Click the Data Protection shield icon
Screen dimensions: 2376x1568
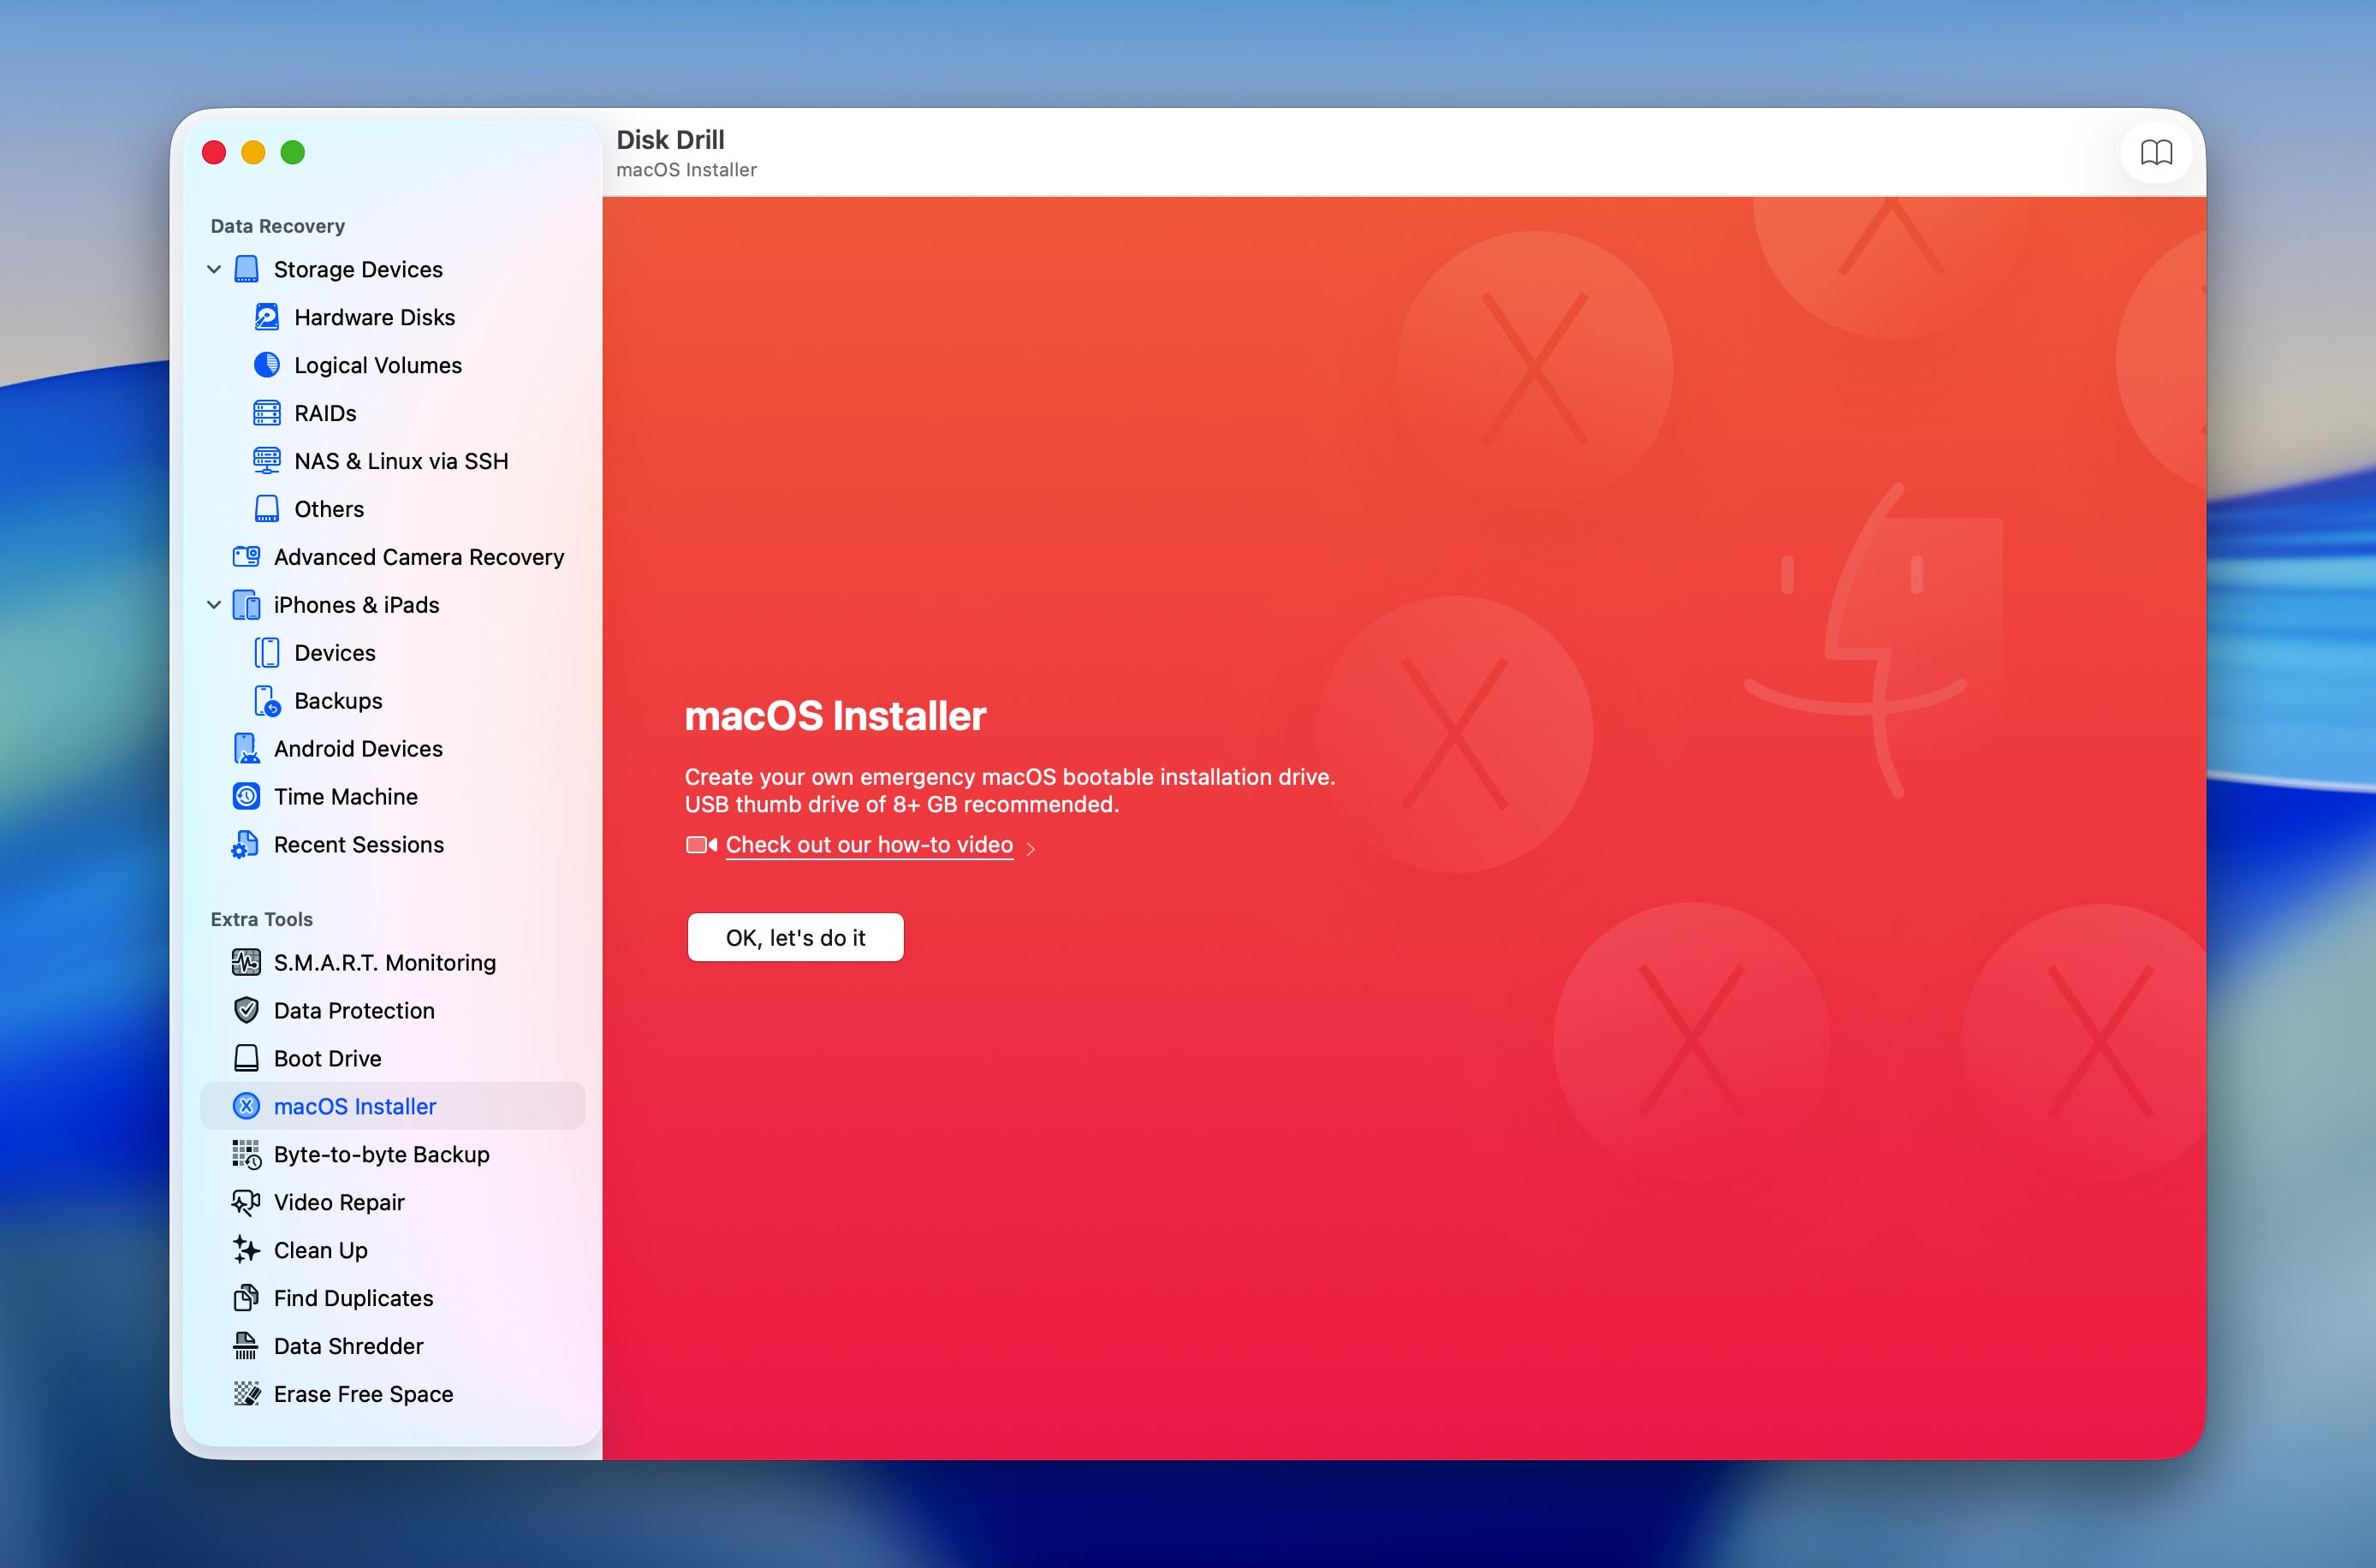point(246,1010)
